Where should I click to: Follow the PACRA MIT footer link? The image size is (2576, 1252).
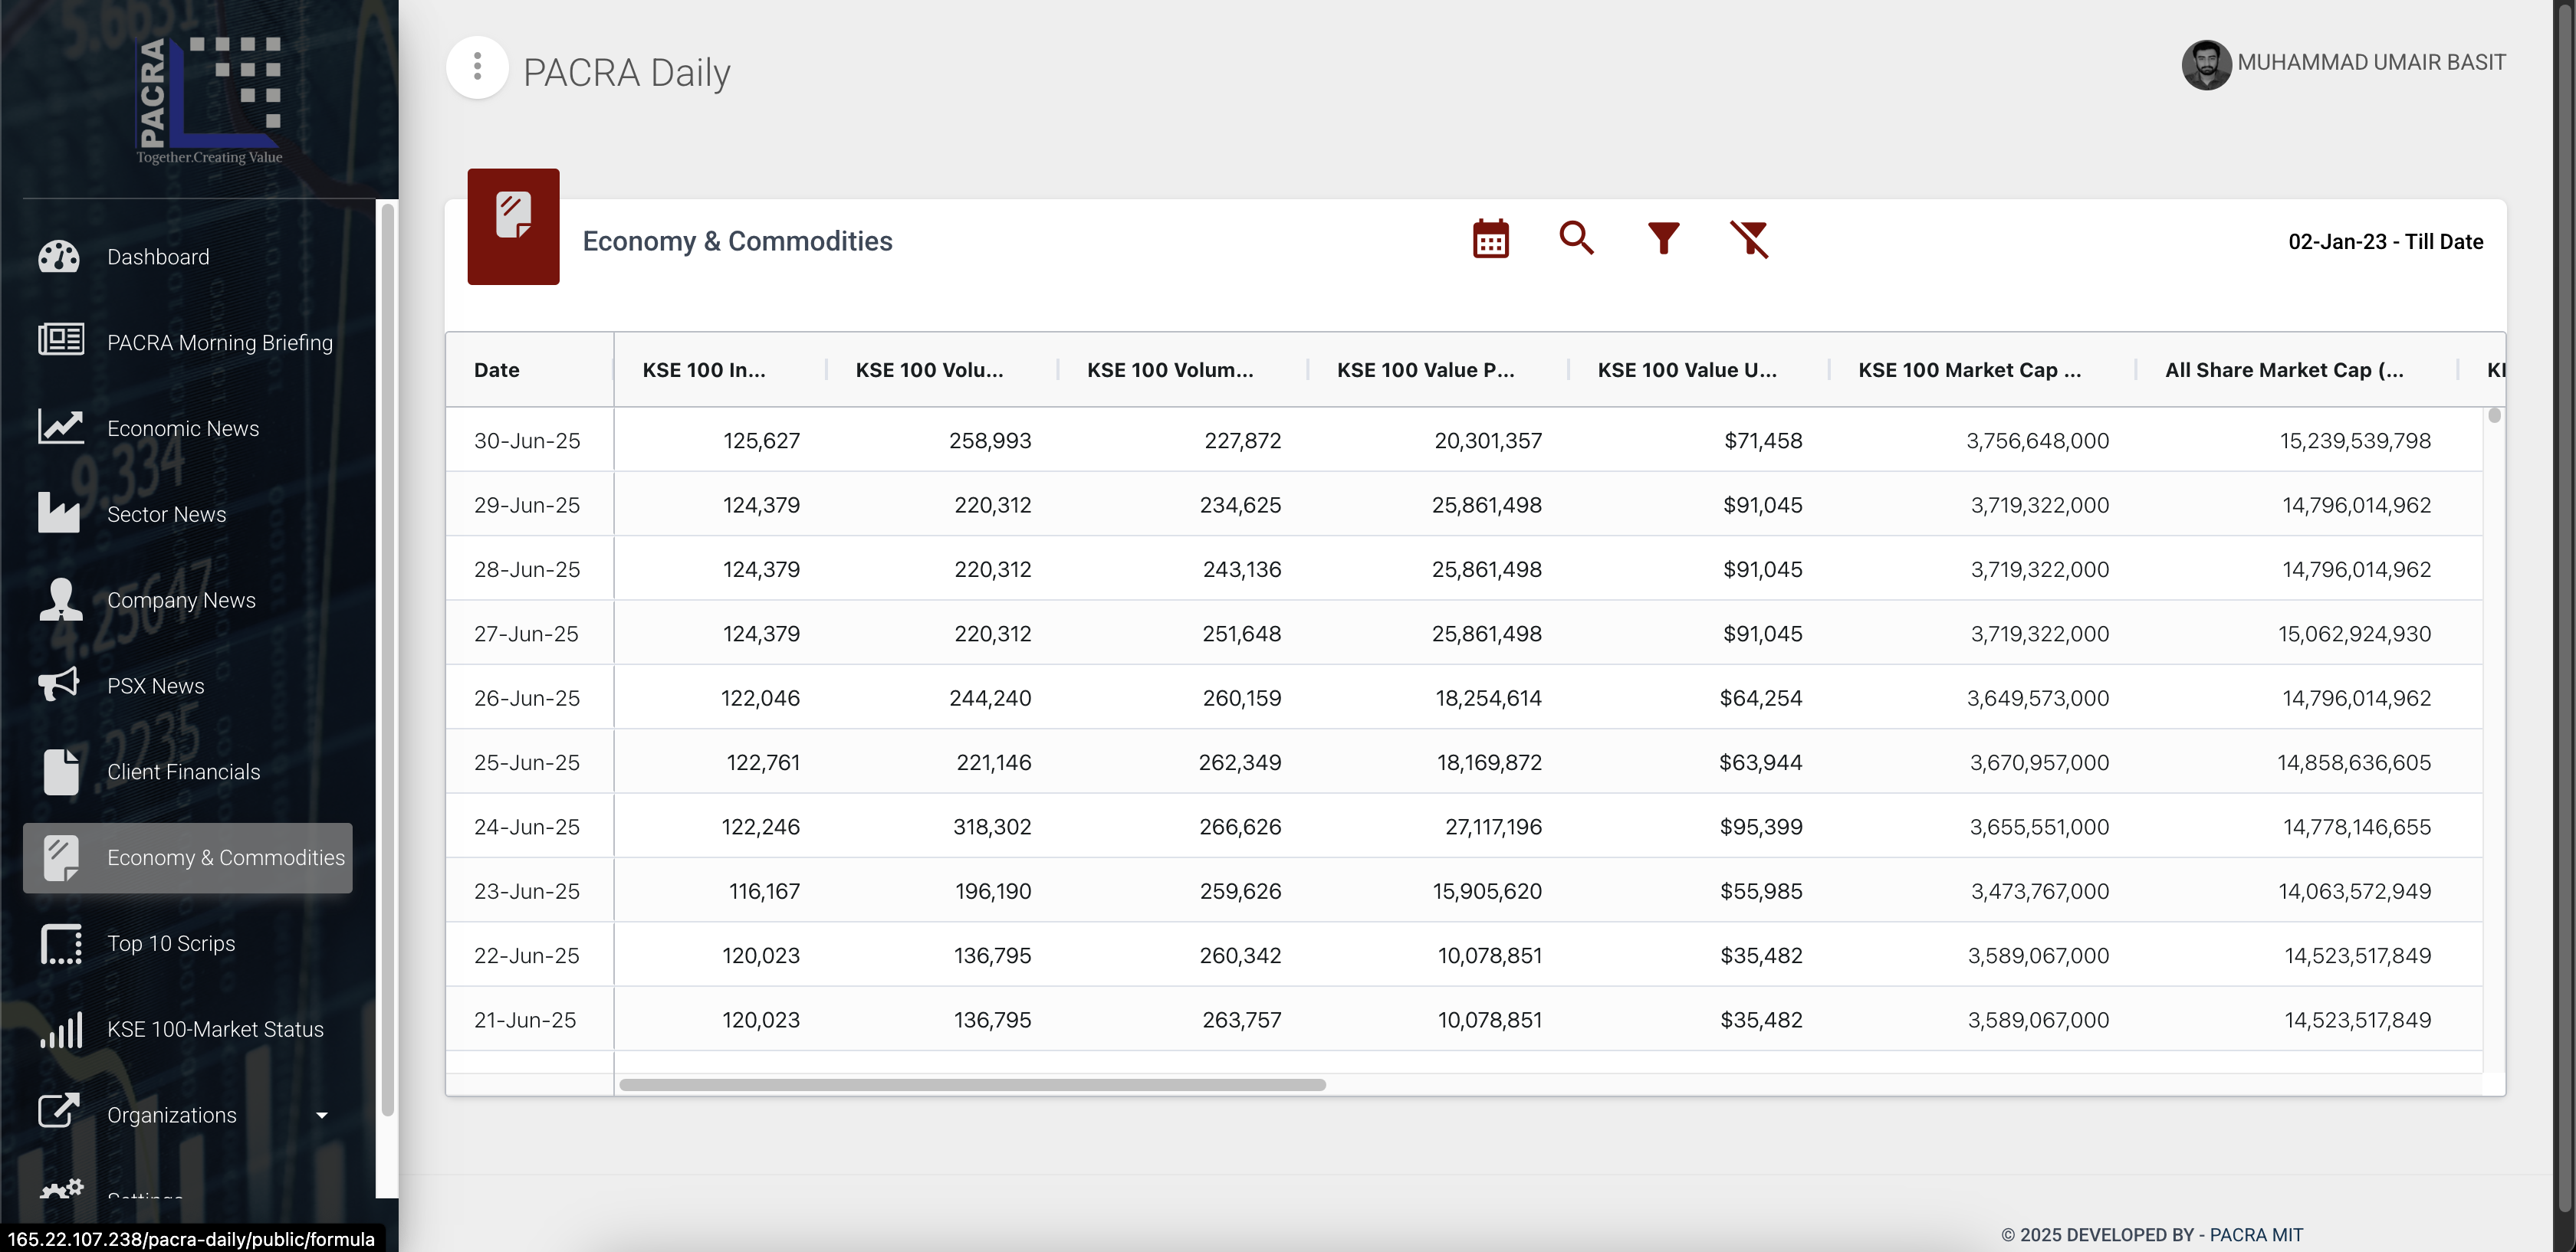[2256, 1235]
